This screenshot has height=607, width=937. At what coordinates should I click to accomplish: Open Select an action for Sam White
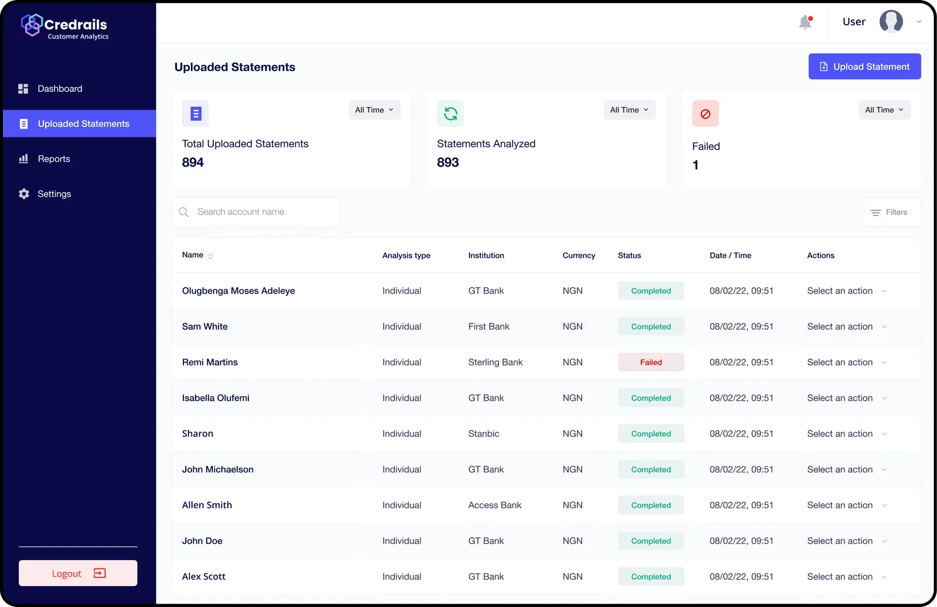847,327
